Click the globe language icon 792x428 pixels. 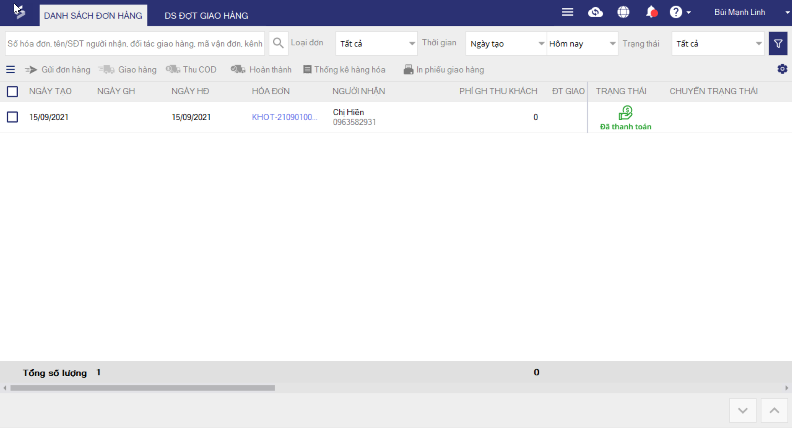623,12
